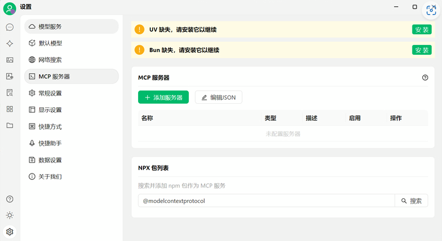Toggle the light/dark theme sun icon
This screenshot has width=442, height=241.
10,216
